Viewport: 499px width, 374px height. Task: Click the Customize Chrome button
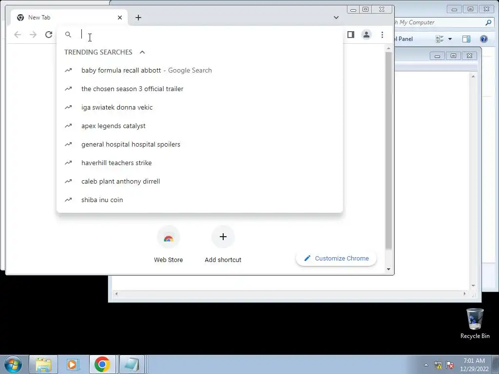336,258
